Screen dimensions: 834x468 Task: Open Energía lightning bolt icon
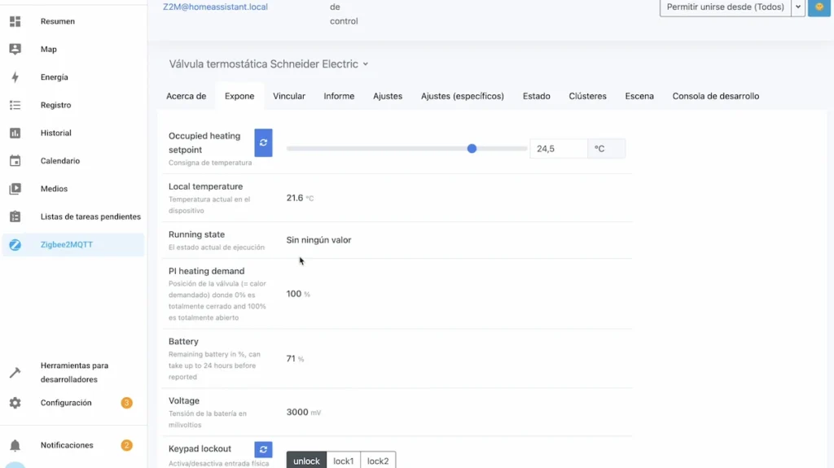tap(15, 77)
